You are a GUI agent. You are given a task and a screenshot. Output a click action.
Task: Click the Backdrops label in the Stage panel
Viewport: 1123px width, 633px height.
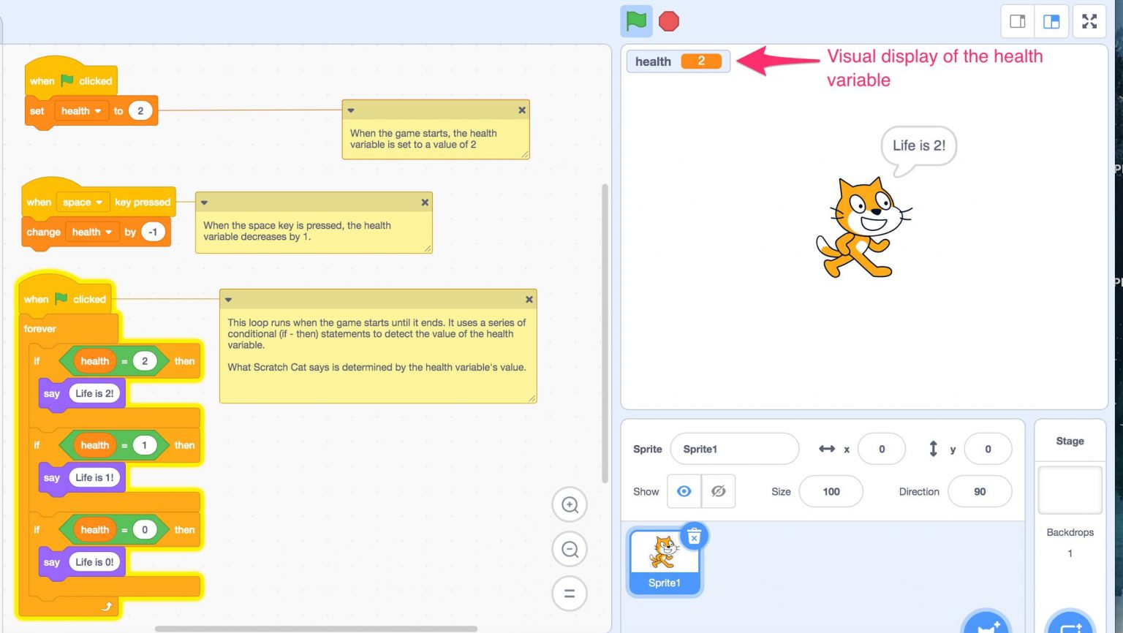point(1070,532)
